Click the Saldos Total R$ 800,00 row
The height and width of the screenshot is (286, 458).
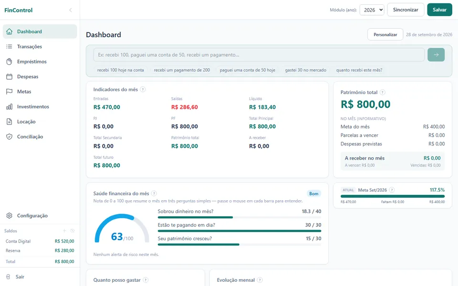[40, 262]
